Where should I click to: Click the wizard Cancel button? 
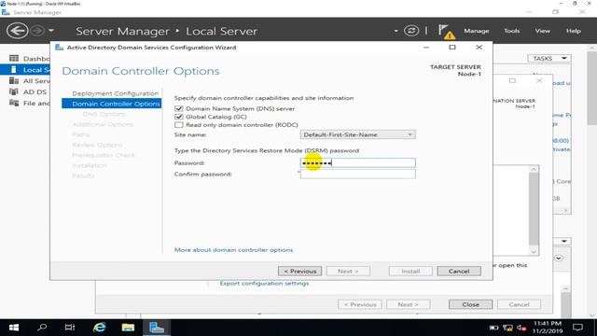[x=459, y=271]
